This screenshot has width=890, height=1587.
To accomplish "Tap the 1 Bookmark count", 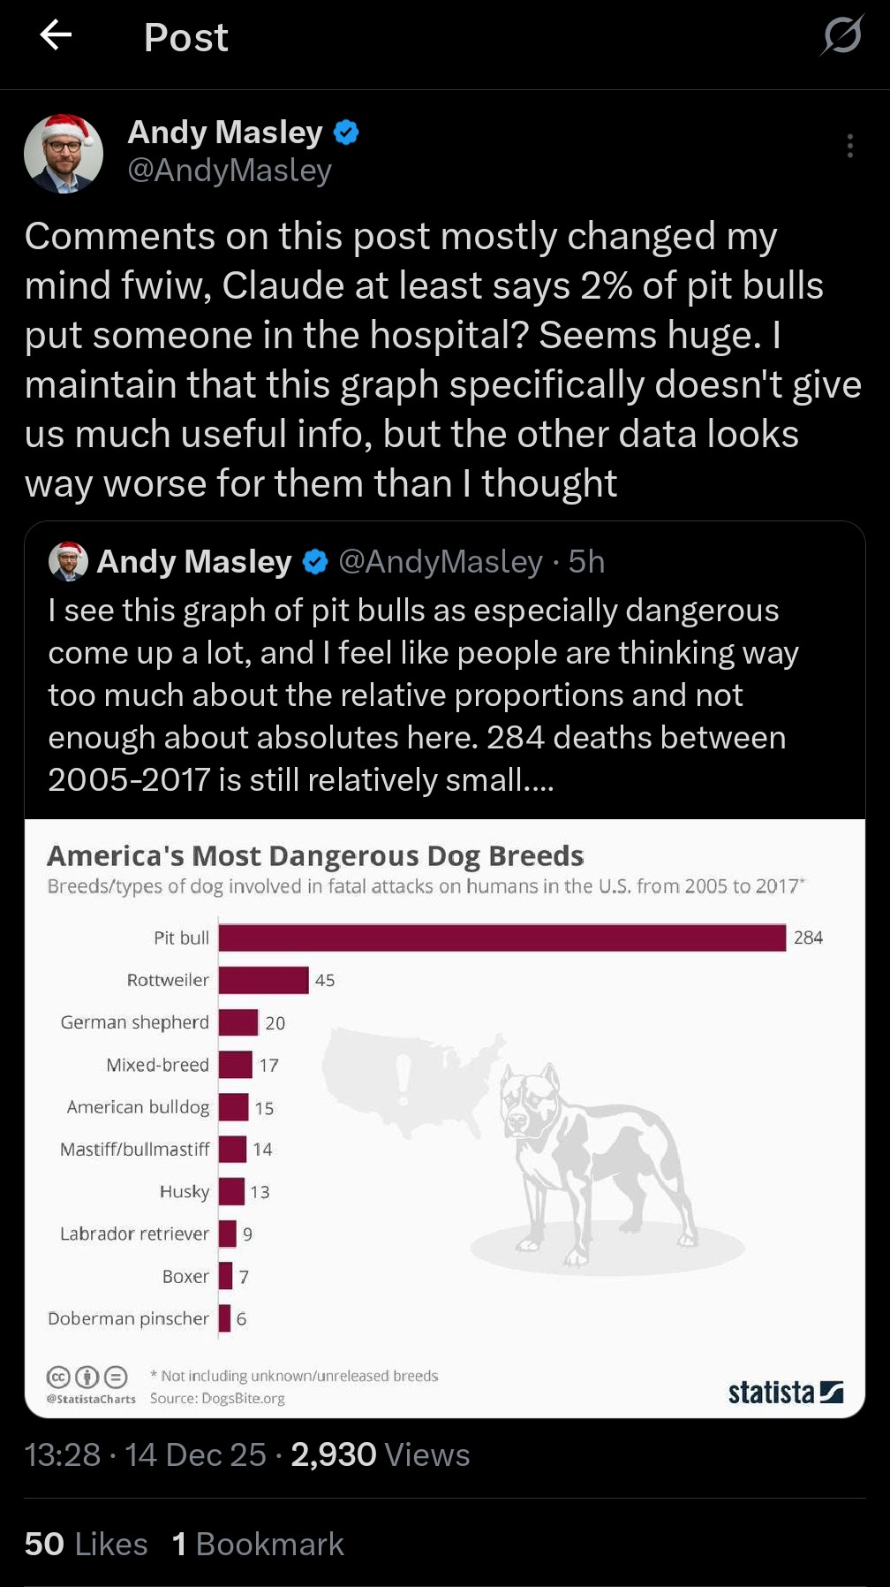I will pyautogui.click(x=258, y=1544).
